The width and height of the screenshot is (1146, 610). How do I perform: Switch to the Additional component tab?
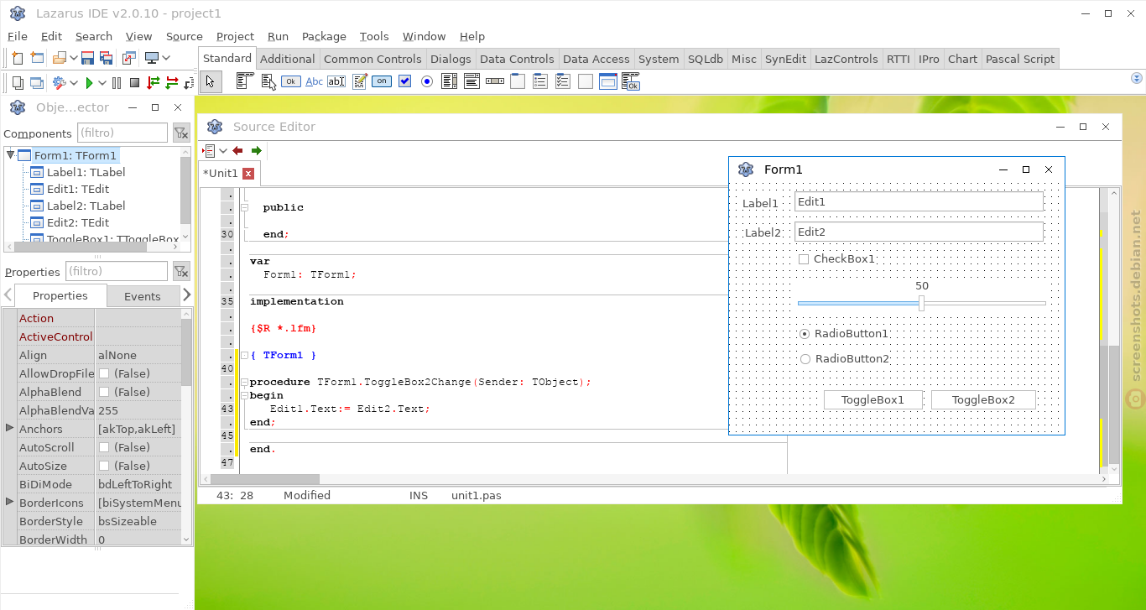288,59
